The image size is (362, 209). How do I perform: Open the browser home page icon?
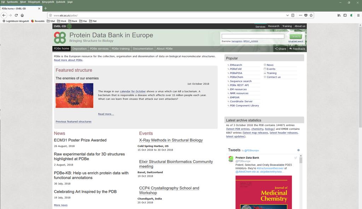(x=22, y=15)
